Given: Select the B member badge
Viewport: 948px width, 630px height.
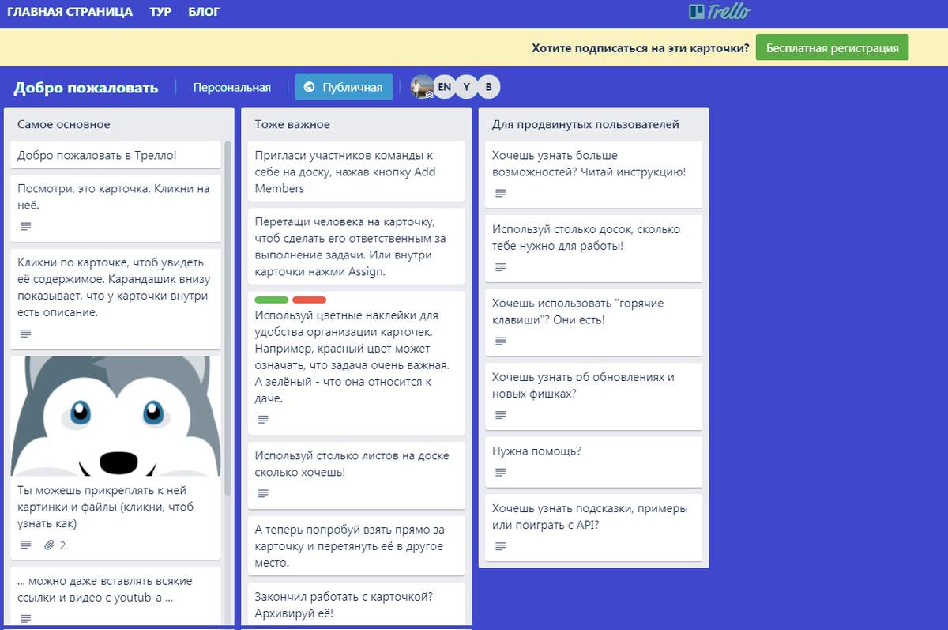Looking at the screenshot, I should point(488,86).
